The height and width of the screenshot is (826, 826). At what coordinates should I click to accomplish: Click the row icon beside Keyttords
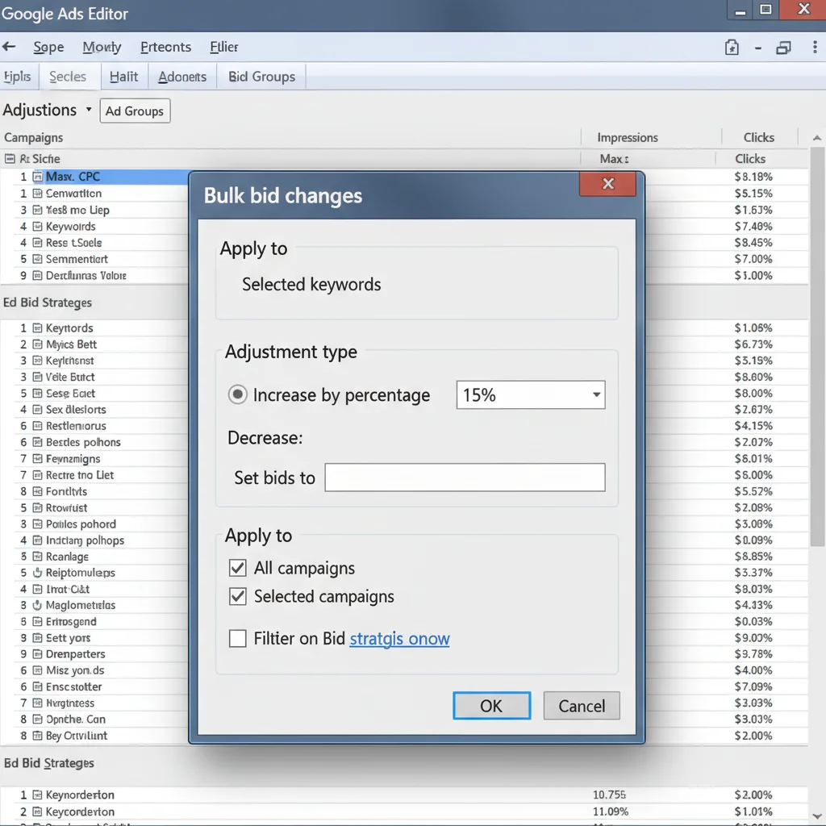(x=37, y=328)
